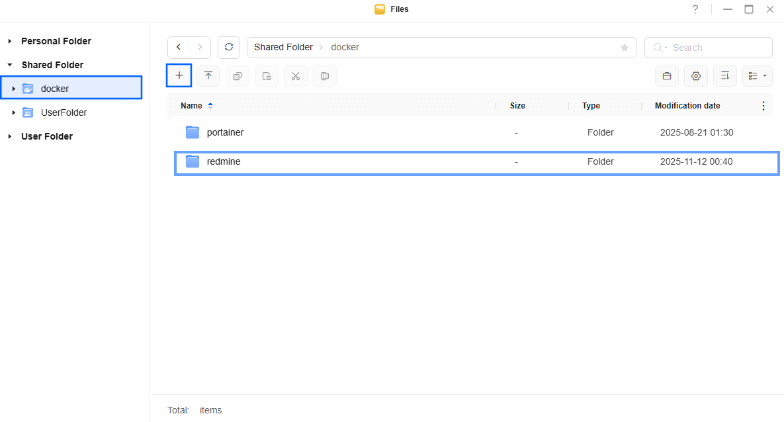Sort by Modification date column header

click(x=687, y=106)
